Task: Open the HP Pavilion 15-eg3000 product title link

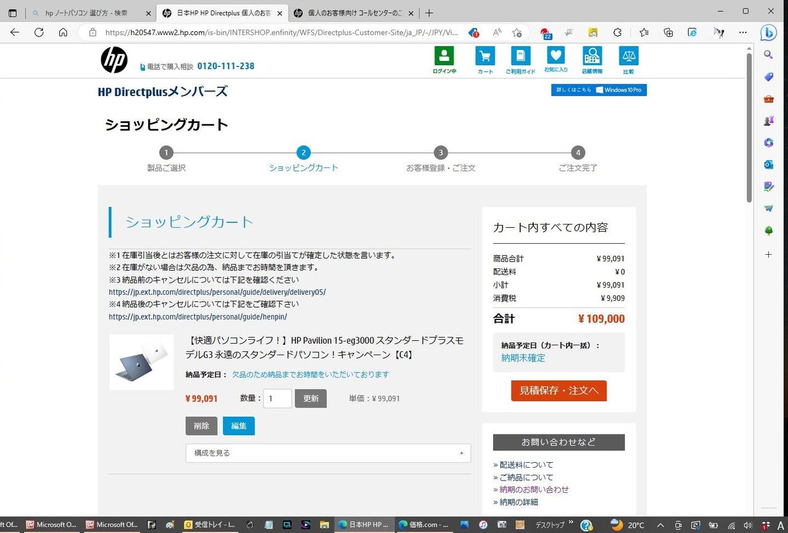Action: click(x=326, y=348)
